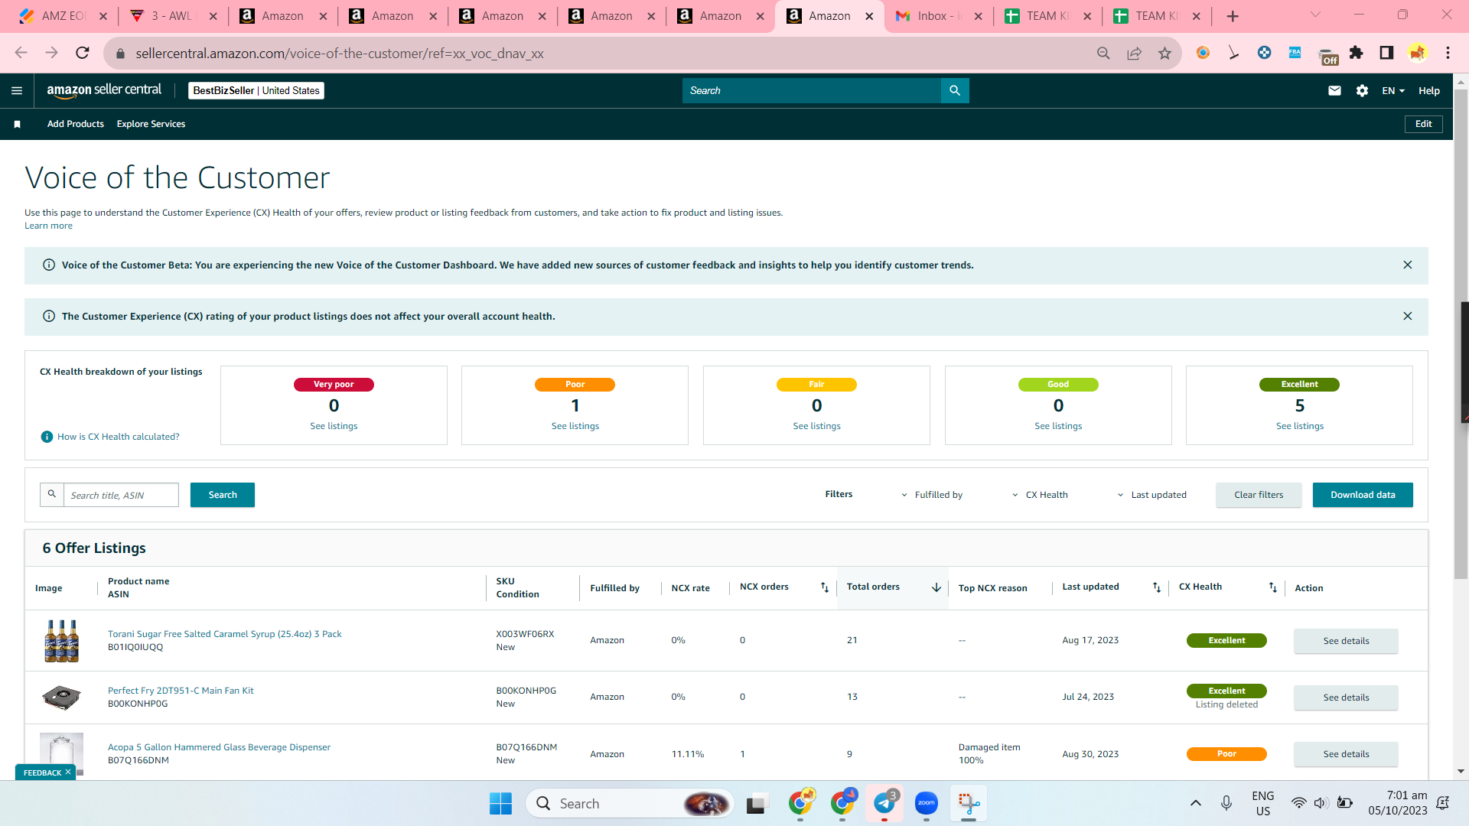Click the info icon next to How is CX Health calculated
Viewport: 1469px width, 826px height.
coord(47,437)
